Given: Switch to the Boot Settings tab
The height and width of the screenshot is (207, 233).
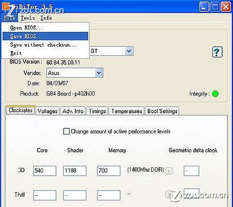Looking at the screenshot, I should click(x=163, y=111).
